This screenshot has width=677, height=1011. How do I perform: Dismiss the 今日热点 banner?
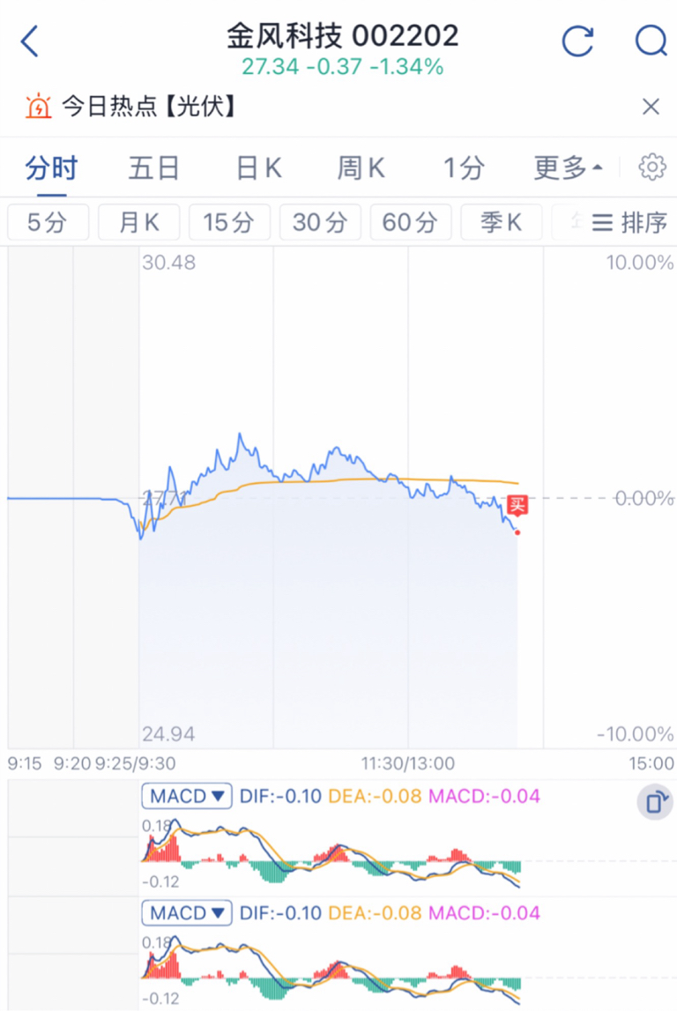[x=651, y=108]
